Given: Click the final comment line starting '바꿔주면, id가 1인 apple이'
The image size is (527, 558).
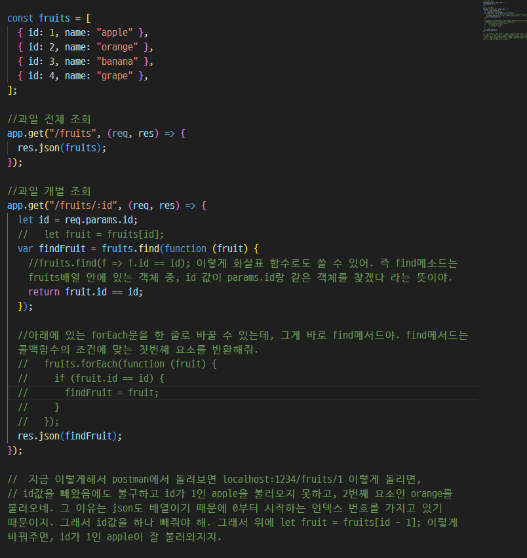Looking at the screenshot, I should [114, 537].
